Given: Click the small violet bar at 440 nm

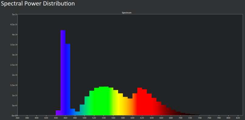Looking at the screenshot, I should coord(58,113).
